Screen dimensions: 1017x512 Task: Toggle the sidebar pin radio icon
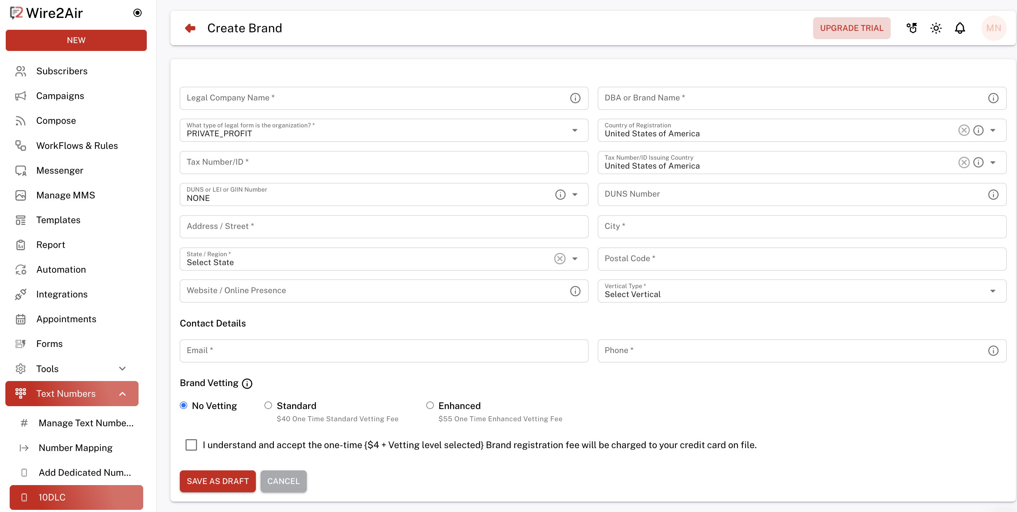(x=137, y=13)
